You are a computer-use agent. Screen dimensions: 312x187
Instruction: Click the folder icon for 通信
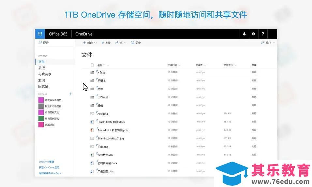click(x=92, y=106)
